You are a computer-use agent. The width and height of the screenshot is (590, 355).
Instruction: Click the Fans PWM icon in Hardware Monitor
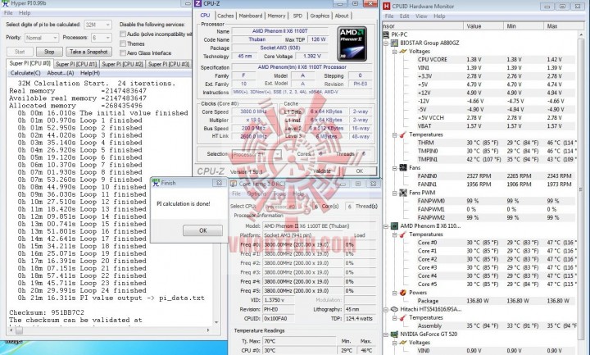pos(403,193)
